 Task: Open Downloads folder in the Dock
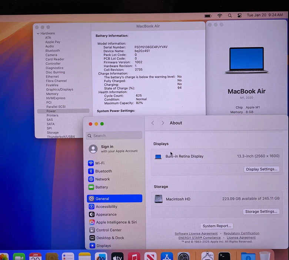(x=248, y=257)
